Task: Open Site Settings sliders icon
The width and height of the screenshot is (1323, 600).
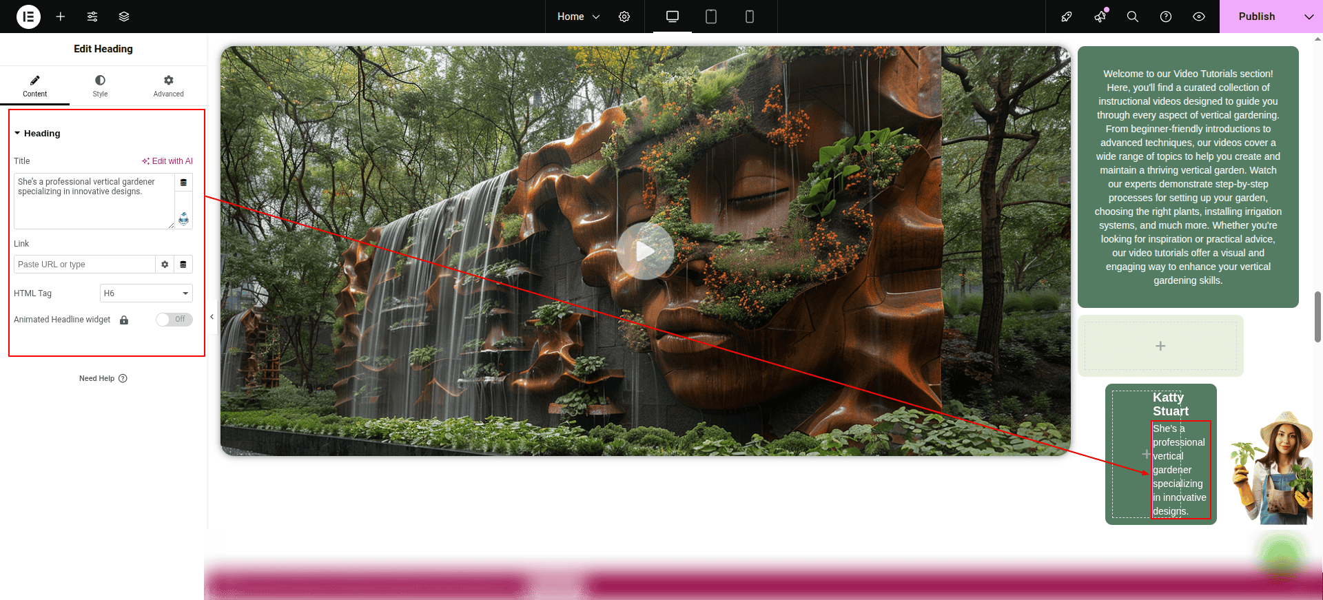Action: click(92, 17)
